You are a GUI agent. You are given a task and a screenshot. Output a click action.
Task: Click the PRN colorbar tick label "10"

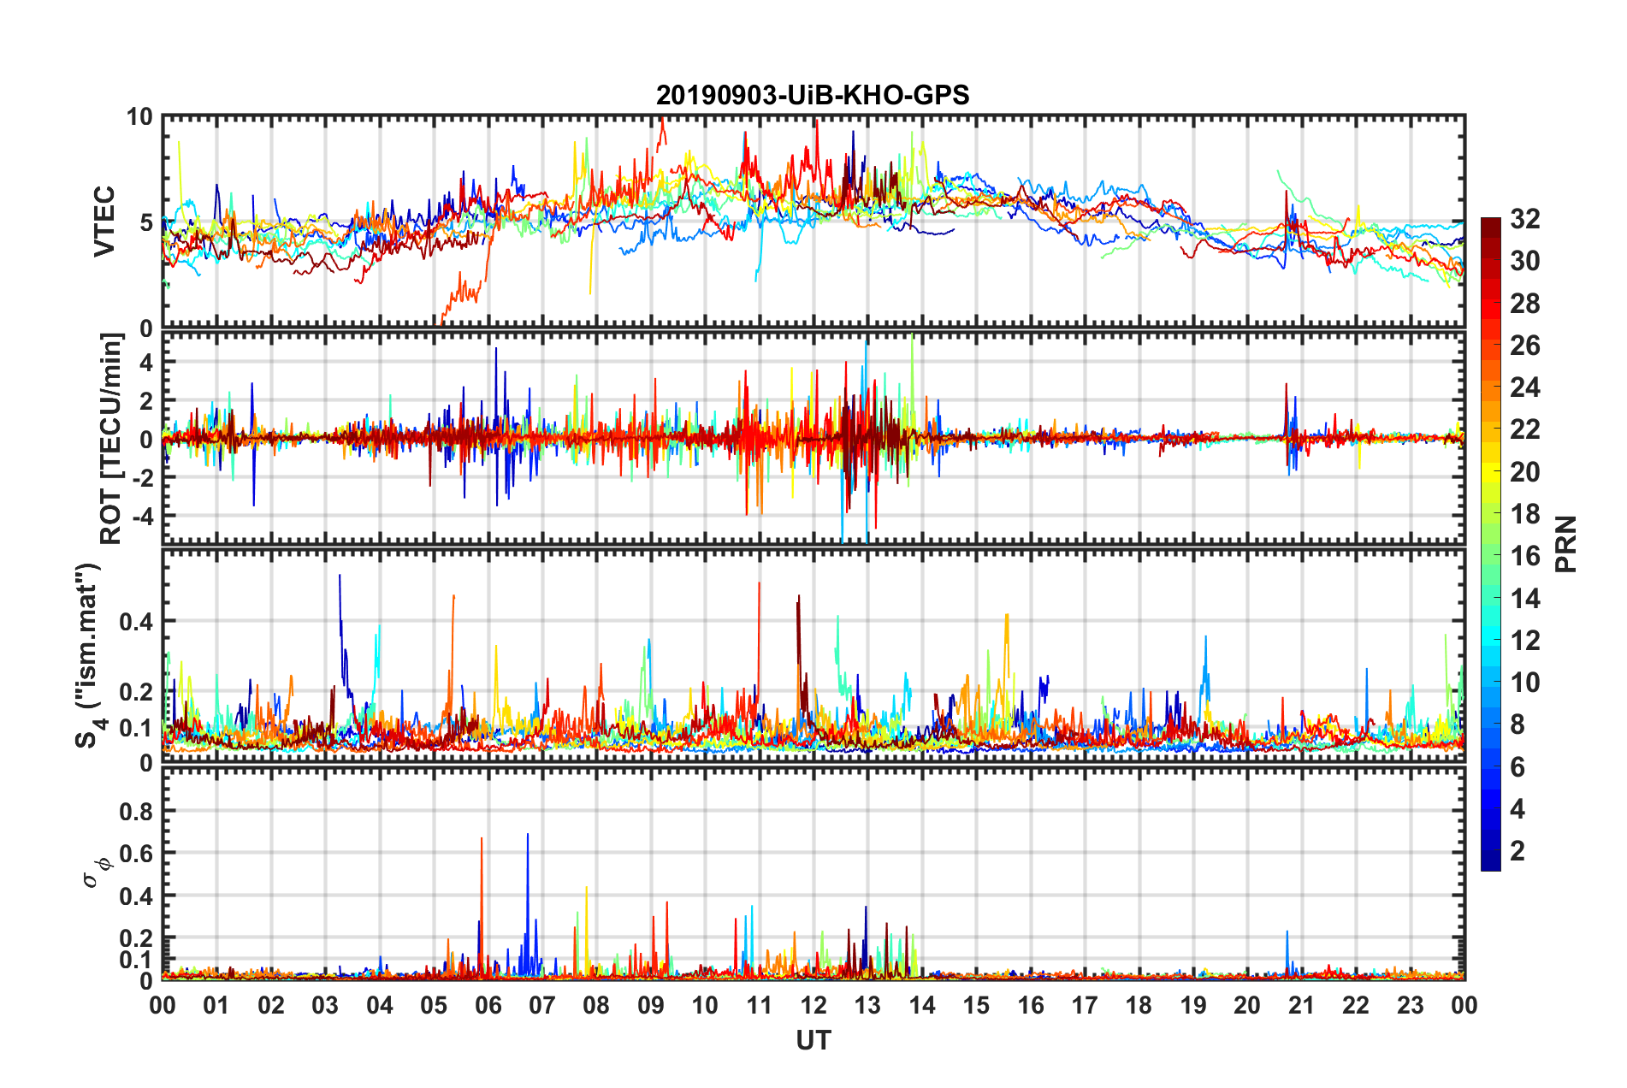(1525, 683)
